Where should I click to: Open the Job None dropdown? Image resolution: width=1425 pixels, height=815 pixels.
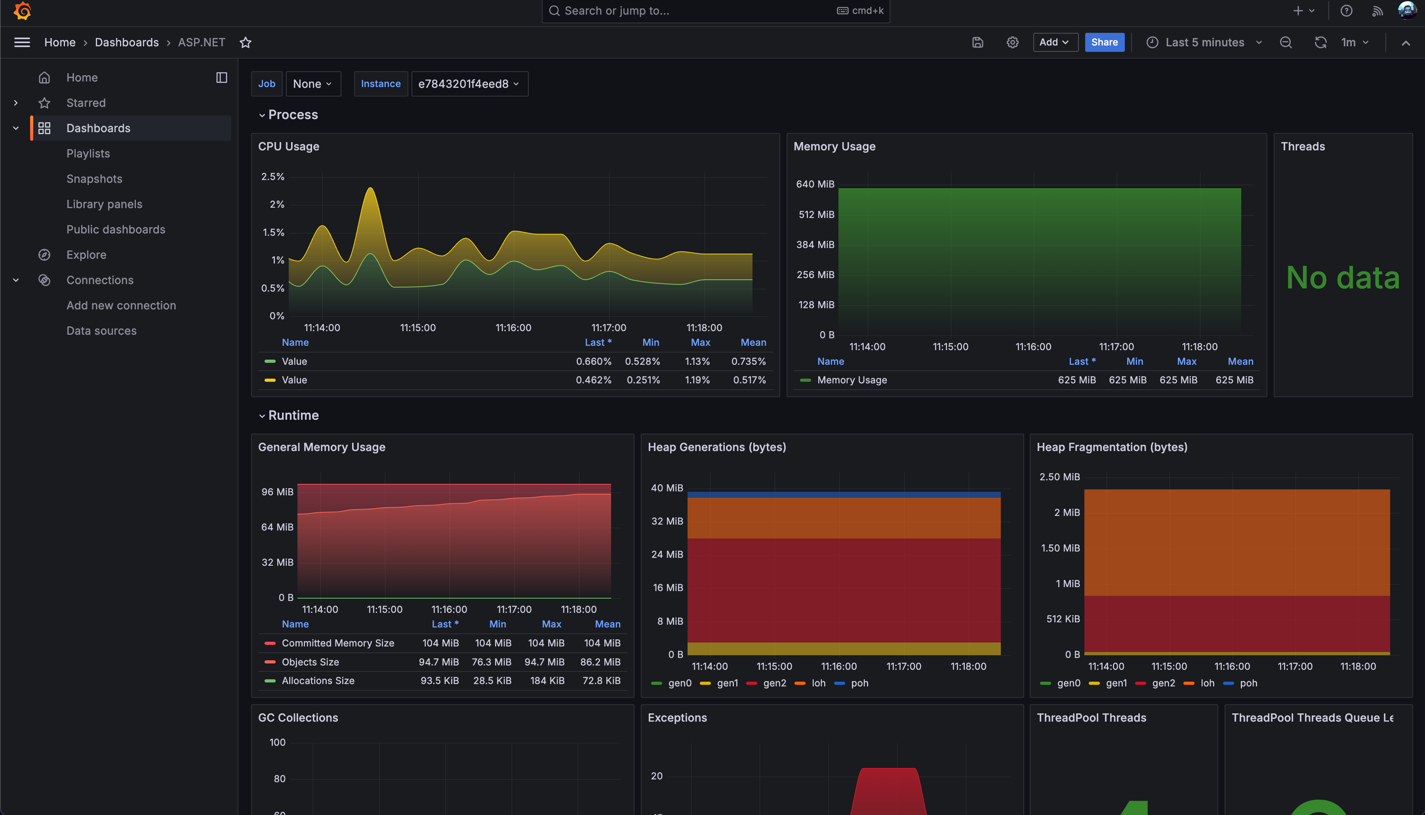312,84
